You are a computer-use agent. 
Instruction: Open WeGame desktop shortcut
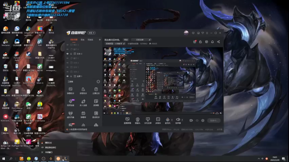click(5, 42)
